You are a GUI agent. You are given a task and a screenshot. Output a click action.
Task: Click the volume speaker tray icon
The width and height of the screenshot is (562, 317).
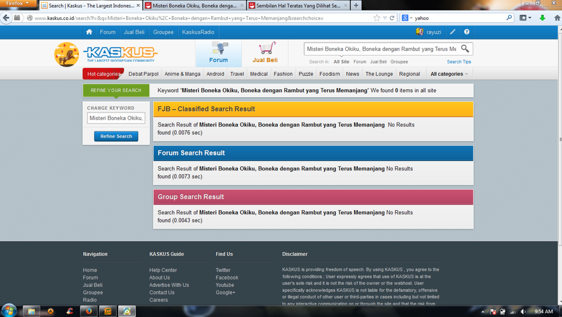click(523, 312)
